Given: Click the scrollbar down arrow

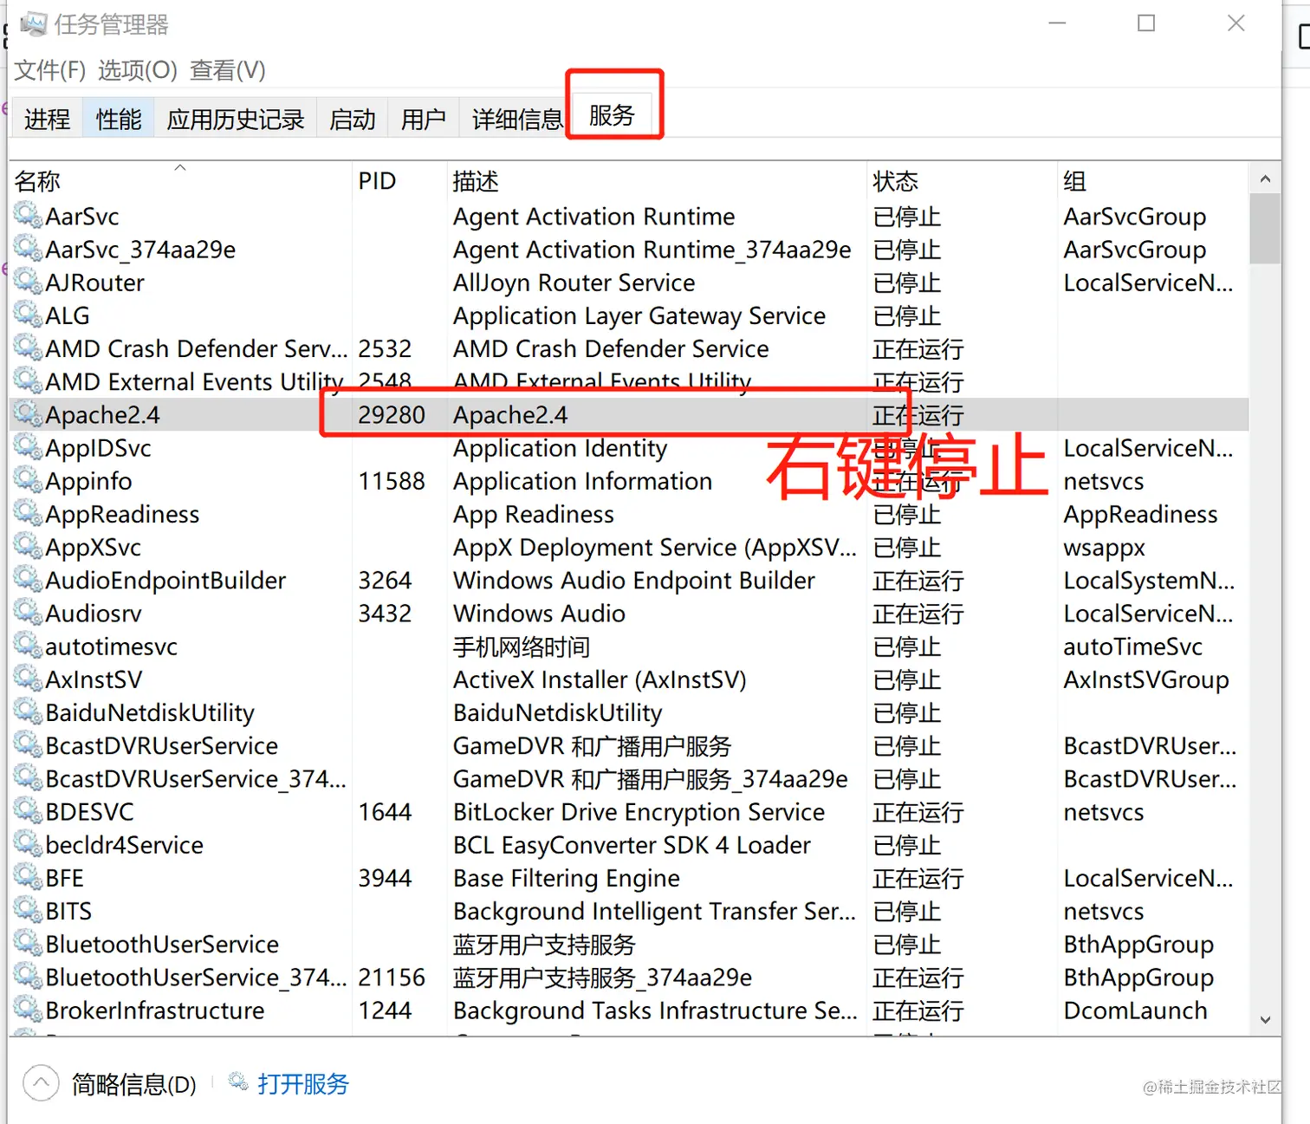Looking at the screenshot, I should coord(1265,1020).
